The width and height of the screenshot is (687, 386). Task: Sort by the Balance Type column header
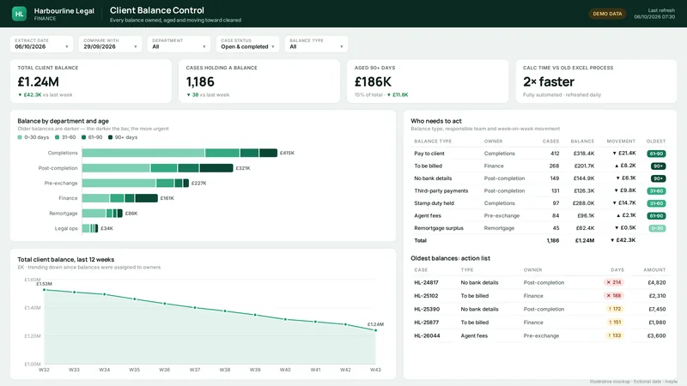433,142
